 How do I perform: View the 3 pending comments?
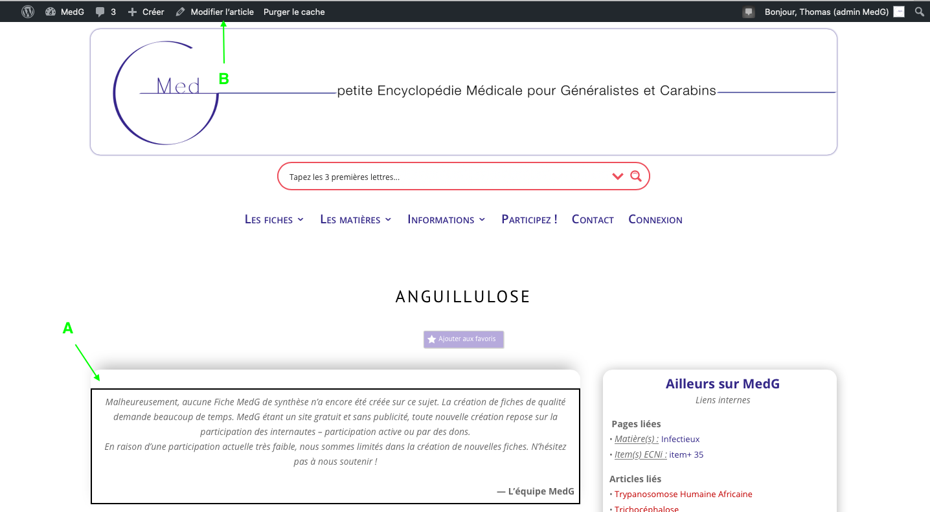[x=106, y=12]
